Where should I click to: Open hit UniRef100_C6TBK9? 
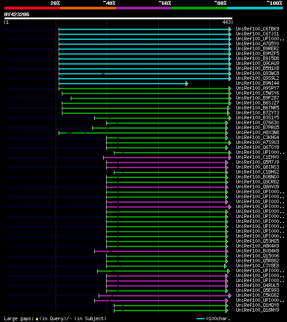coord(257,29)
